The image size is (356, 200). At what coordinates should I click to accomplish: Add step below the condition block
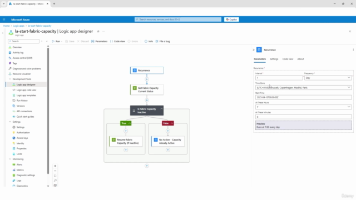tap(147, 166)
